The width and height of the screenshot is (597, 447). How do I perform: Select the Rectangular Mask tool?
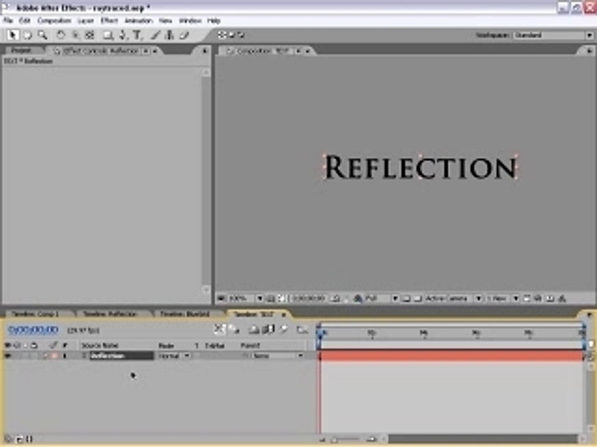point(108,35)
